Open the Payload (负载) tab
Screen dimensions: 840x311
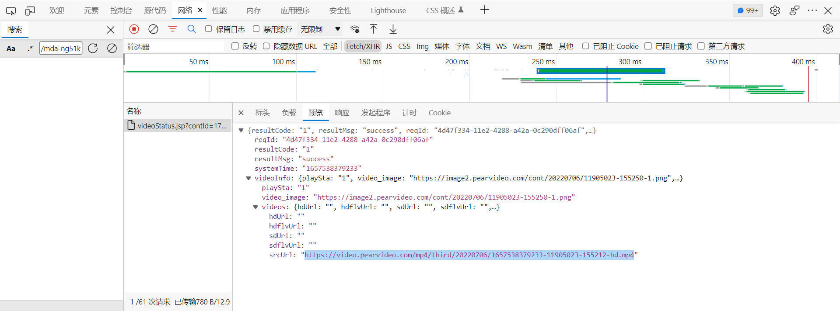(x=289, y=113)
